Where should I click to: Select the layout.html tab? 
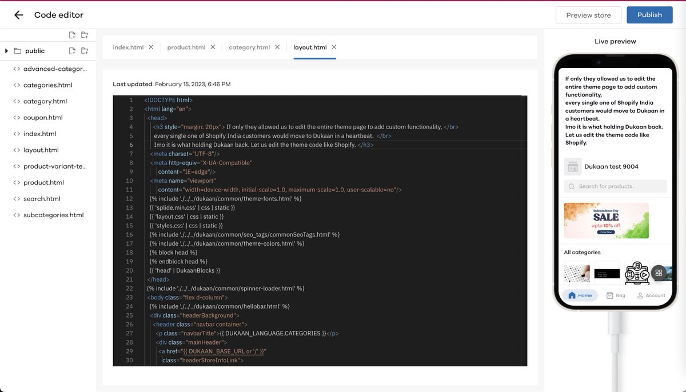coord(310,47)
